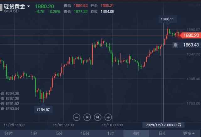The image size is (201, 137).
Task: Select the 5分 timeframe tab
Action: pyautogui.click(x=59, y=134)
